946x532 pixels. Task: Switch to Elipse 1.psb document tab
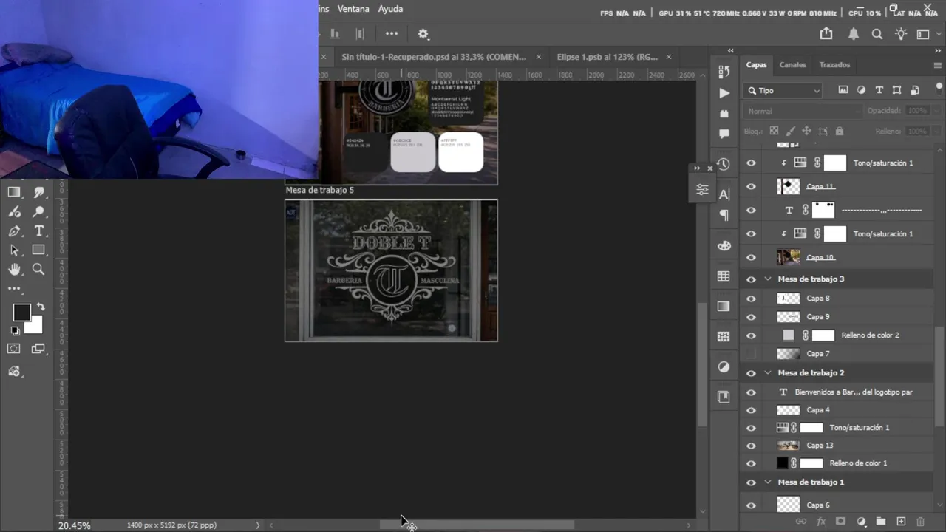point(607,57)
